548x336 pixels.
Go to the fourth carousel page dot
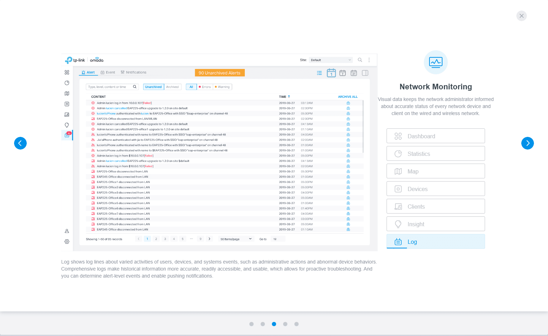point(285,324)
